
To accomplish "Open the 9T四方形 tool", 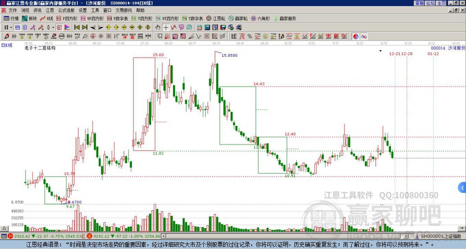I will [x=167, y=18].
